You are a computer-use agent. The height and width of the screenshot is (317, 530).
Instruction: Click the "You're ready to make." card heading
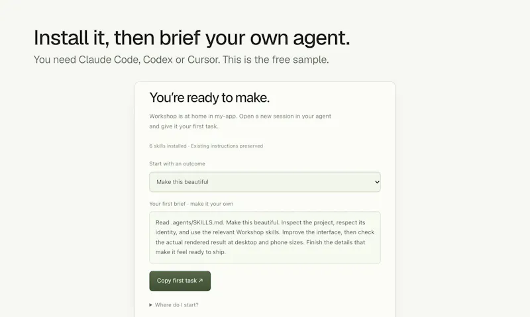209,97
